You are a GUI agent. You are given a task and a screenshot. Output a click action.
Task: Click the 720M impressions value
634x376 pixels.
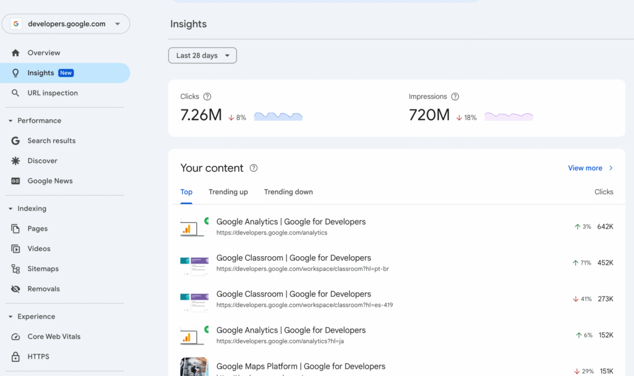click(x=429, y=115)
